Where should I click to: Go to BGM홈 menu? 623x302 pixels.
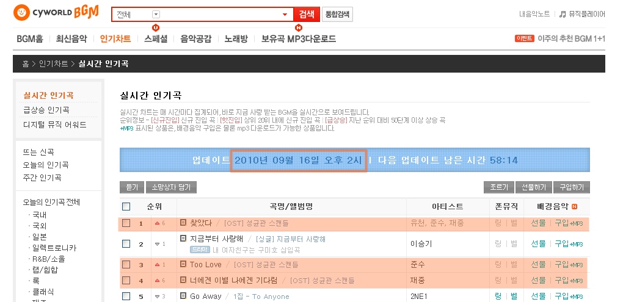[x=30, y=39]
